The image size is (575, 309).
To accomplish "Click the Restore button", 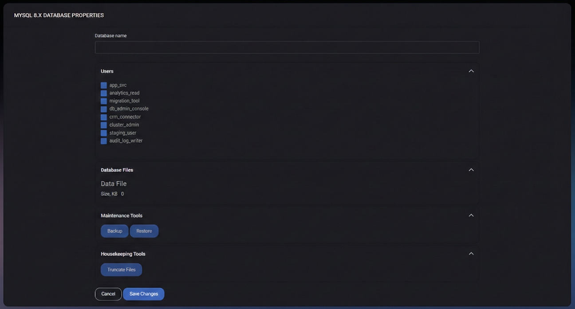I will click(144, 231).
